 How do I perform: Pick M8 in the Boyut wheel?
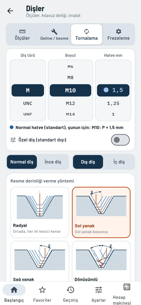point(70,78)
